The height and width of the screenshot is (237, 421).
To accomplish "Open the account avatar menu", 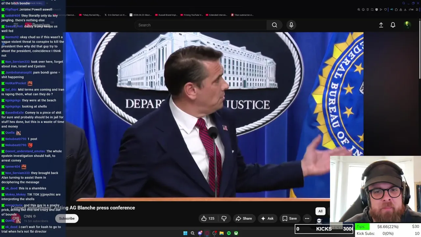I will [x=407, y=25].
